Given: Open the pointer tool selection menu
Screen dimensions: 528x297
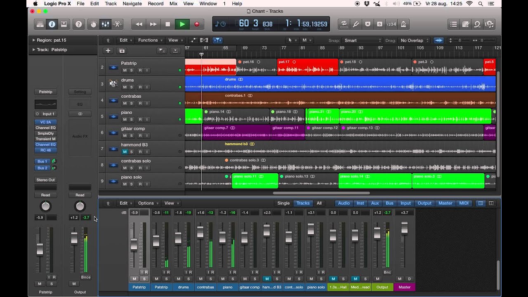Looking at the screenshot, I should point(292,40).
